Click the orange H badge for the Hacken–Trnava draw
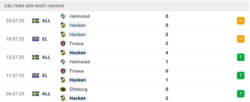 pyautogui.click(x=240, y=39)
